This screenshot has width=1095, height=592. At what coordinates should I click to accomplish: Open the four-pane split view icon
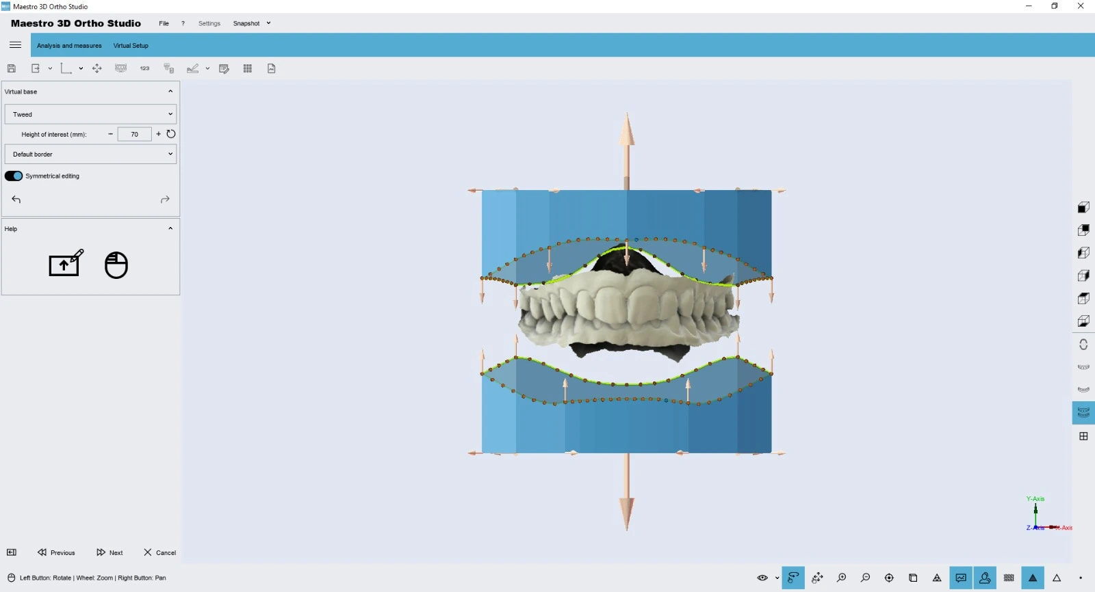point(1083,436)
